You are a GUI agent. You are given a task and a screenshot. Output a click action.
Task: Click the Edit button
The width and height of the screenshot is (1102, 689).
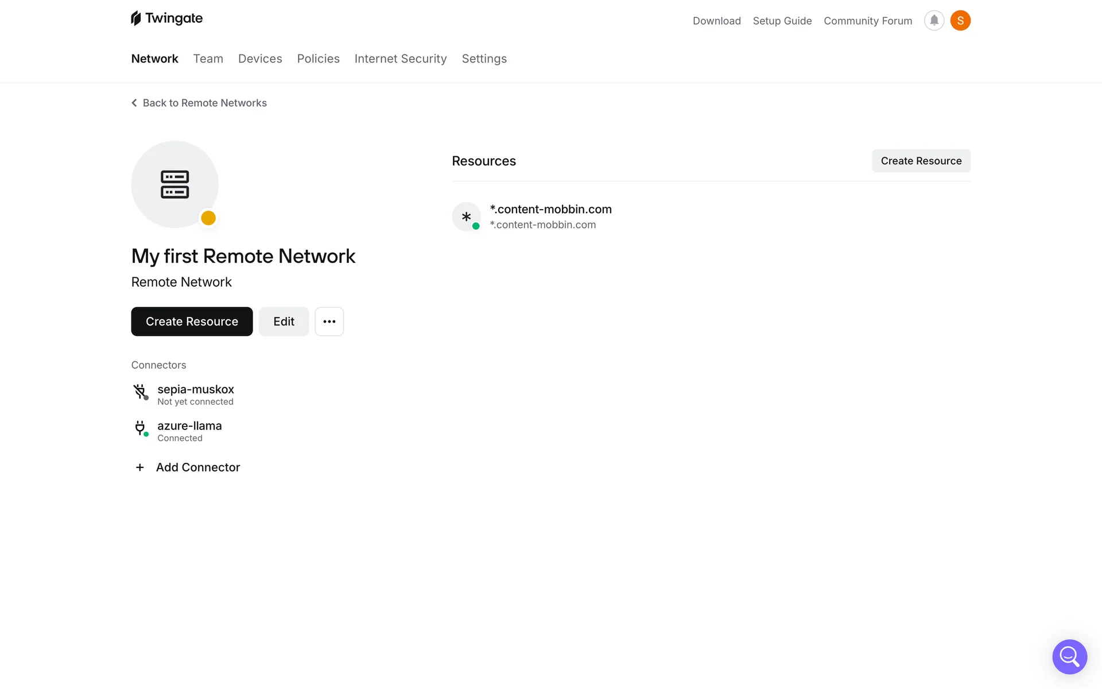284,322
